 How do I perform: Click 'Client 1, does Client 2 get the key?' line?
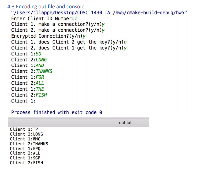[x=69, y=42]
